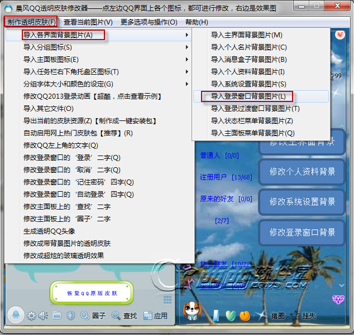Click the 修改个人资料背景 button
This screenshot has width=354, height=335.
click(x=302, y=172)
